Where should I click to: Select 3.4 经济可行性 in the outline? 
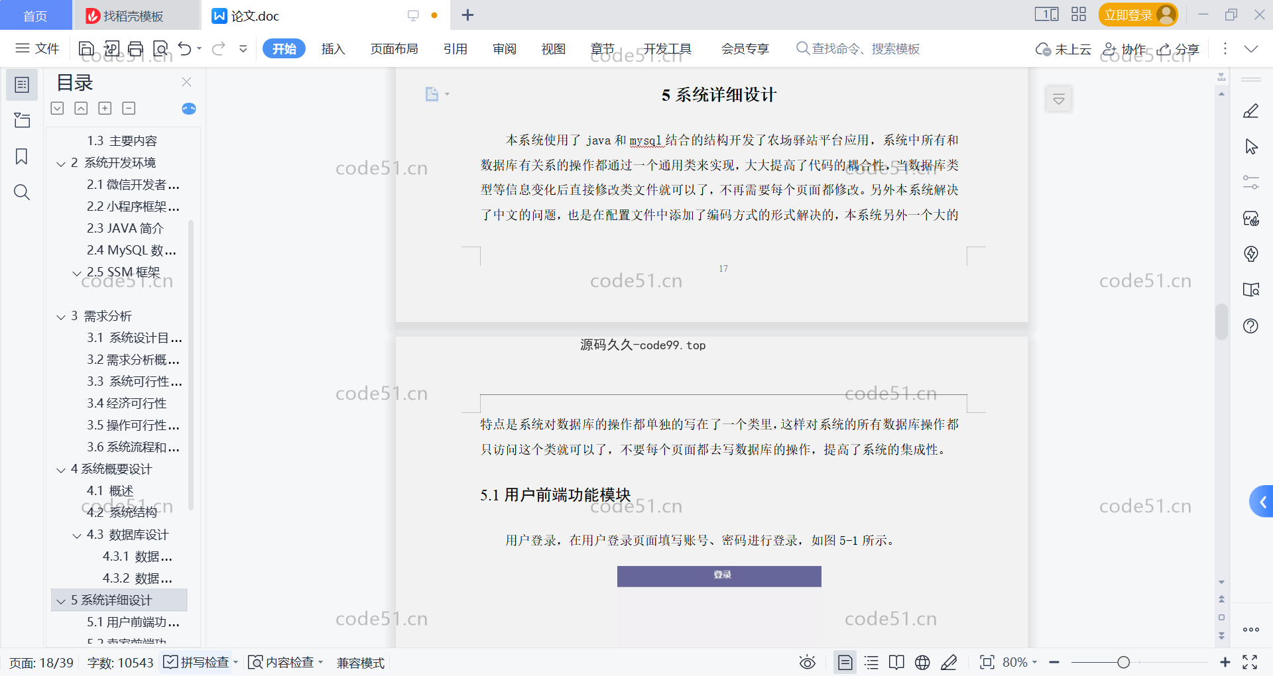click(127, 403)
